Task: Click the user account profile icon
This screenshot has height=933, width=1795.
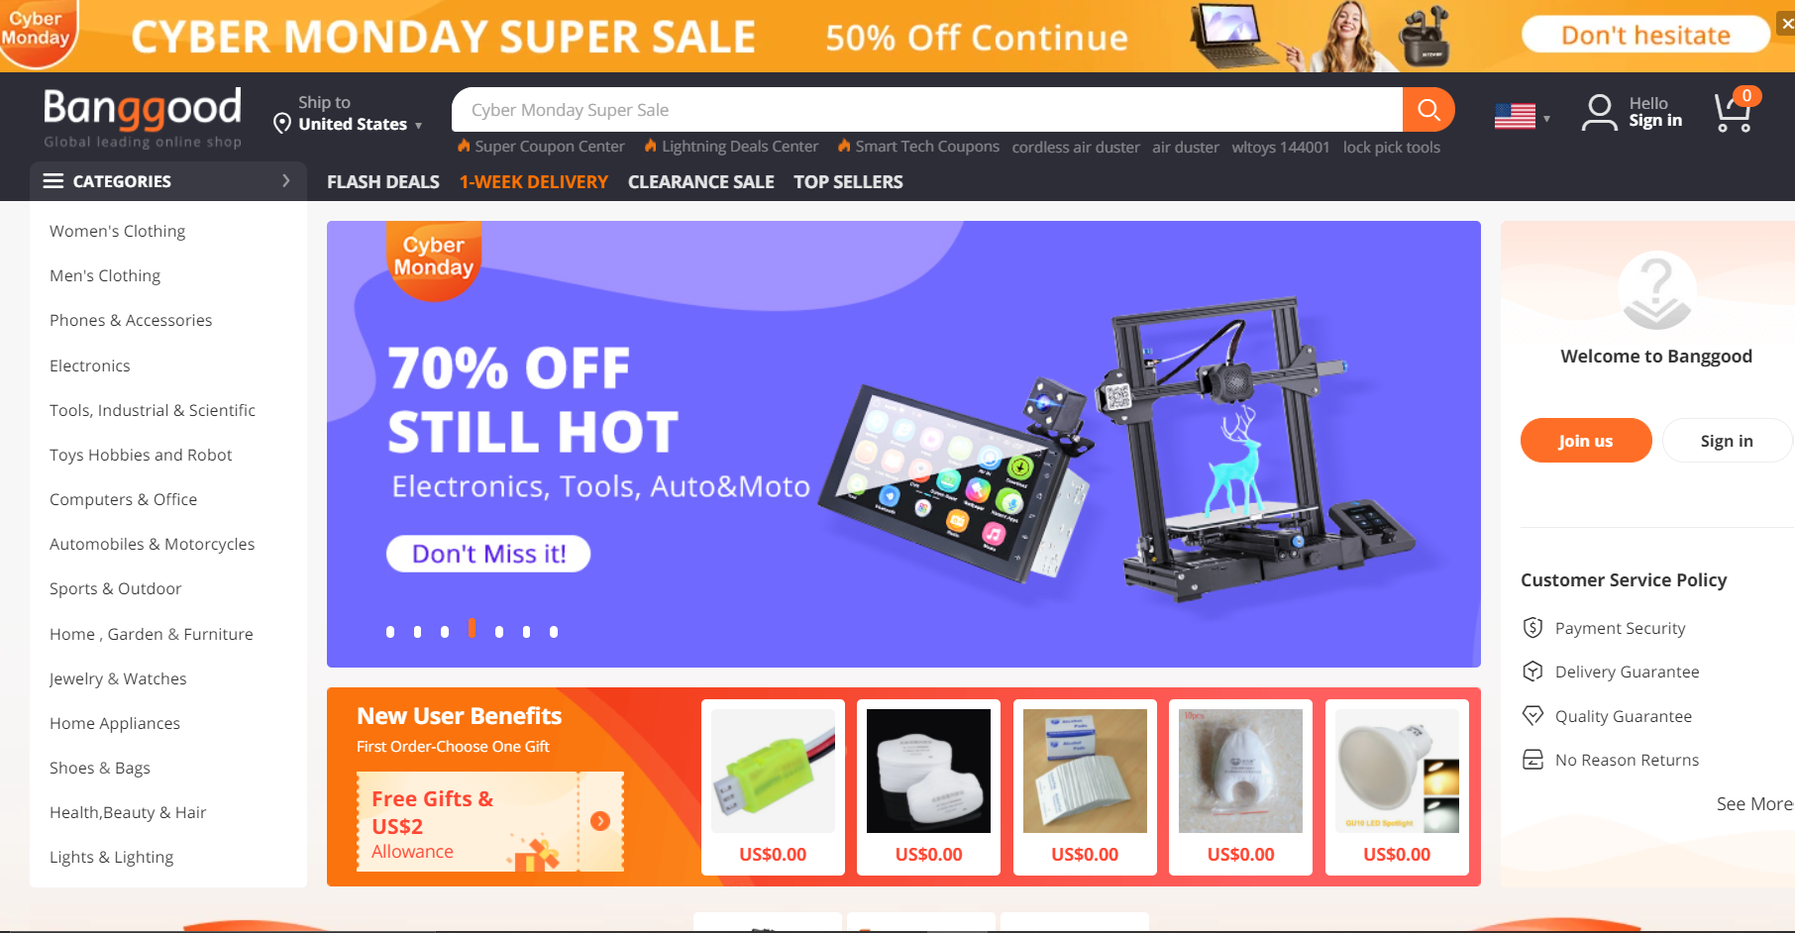Action: click(1599, 112)
